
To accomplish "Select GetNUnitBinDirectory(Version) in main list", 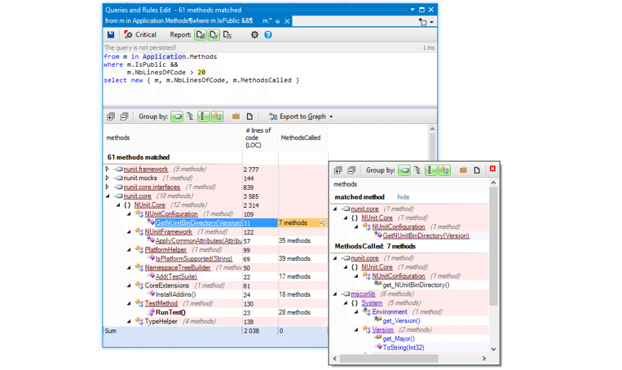I will (x=198, y=223).
